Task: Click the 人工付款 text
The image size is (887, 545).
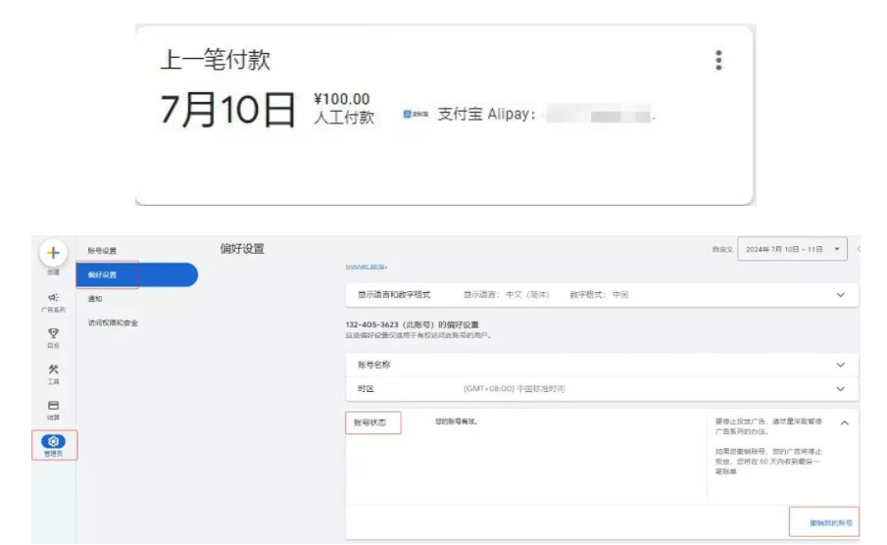Action: (344, 118)
